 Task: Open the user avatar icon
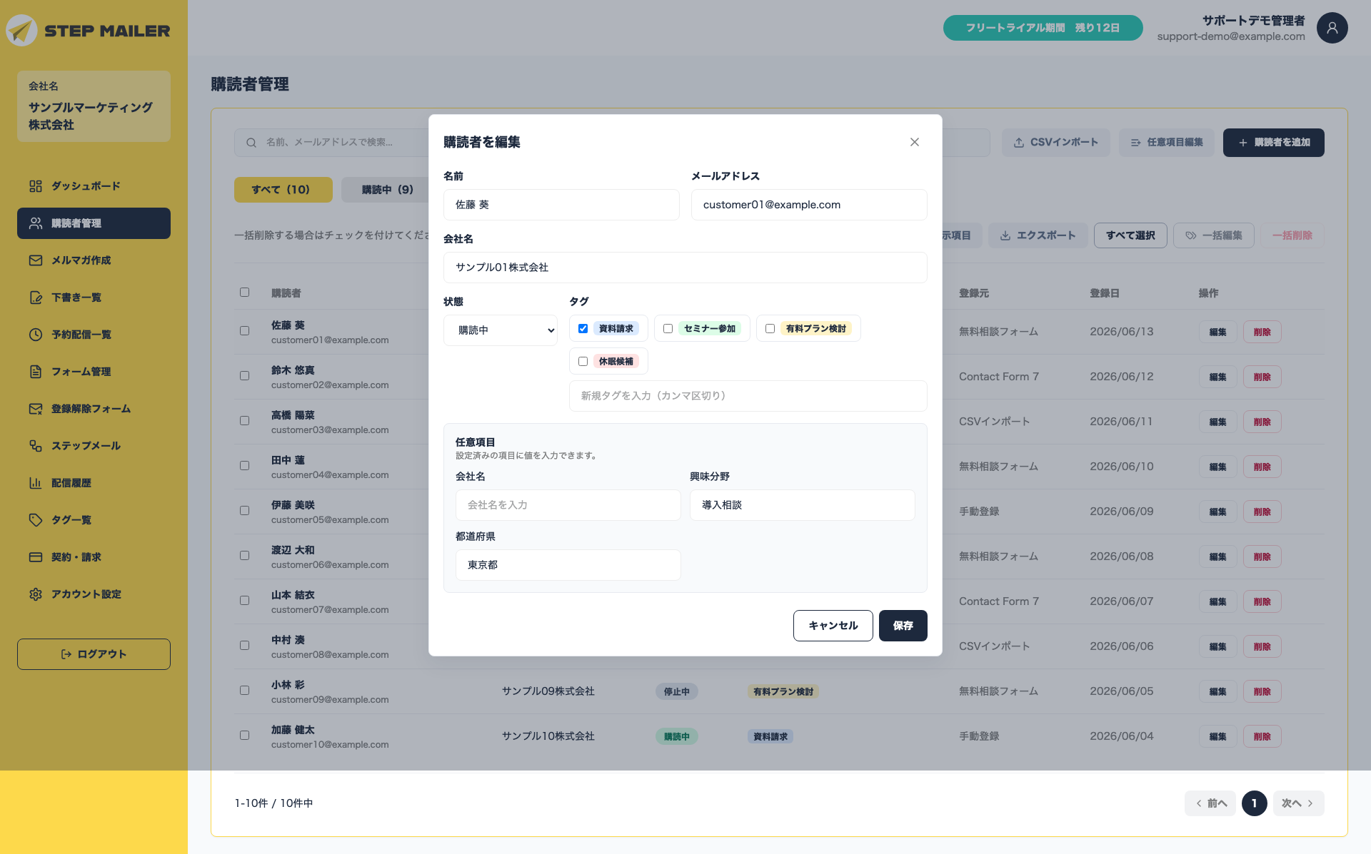click(1332, 28)
